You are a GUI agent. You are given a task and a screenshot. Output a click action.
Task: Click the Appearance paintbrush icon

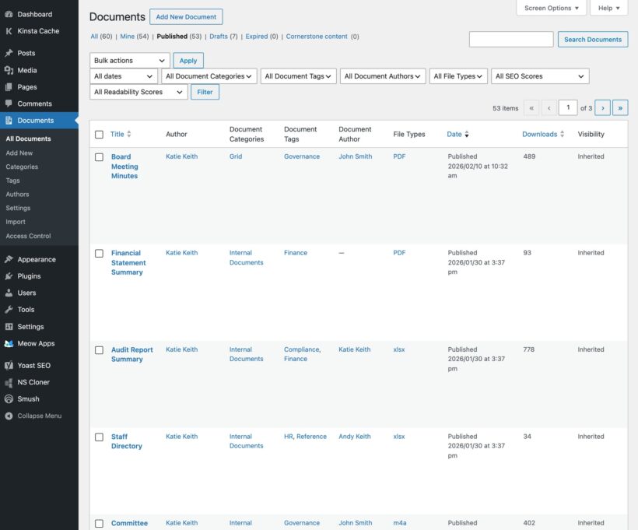coord(9,259)
